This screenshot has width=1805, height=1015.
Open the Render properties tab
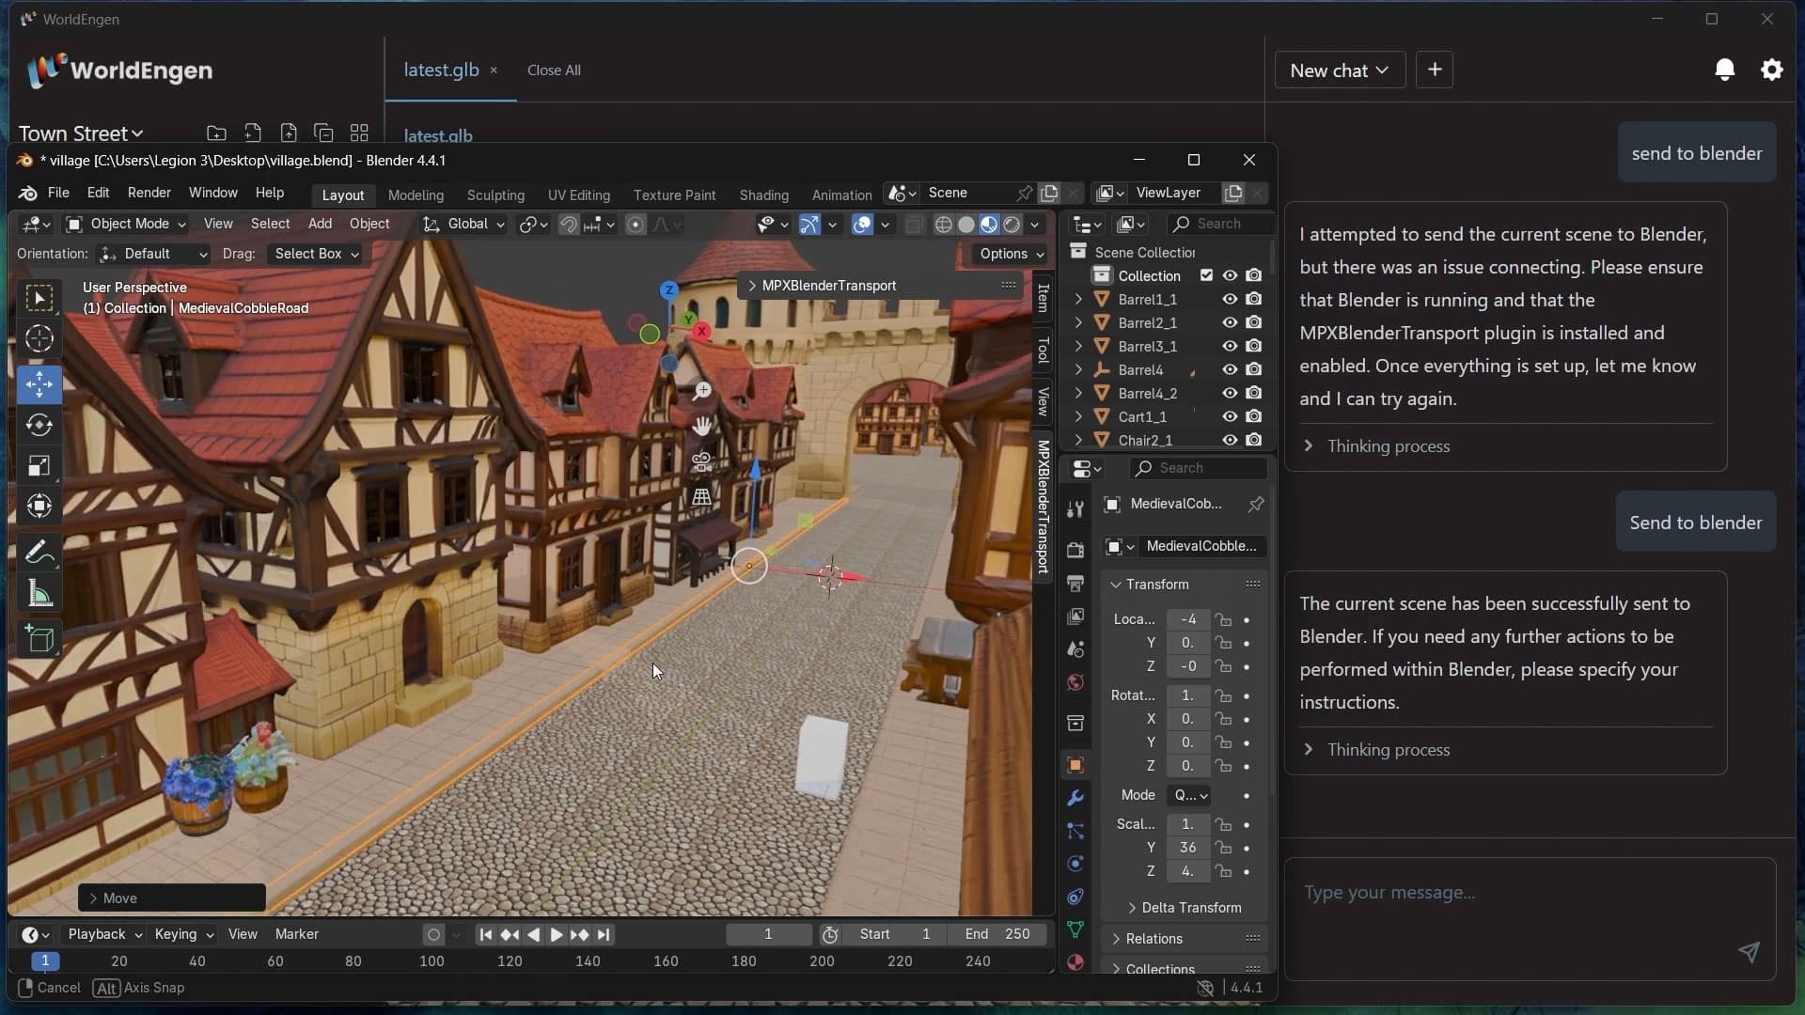[1075, 549]
